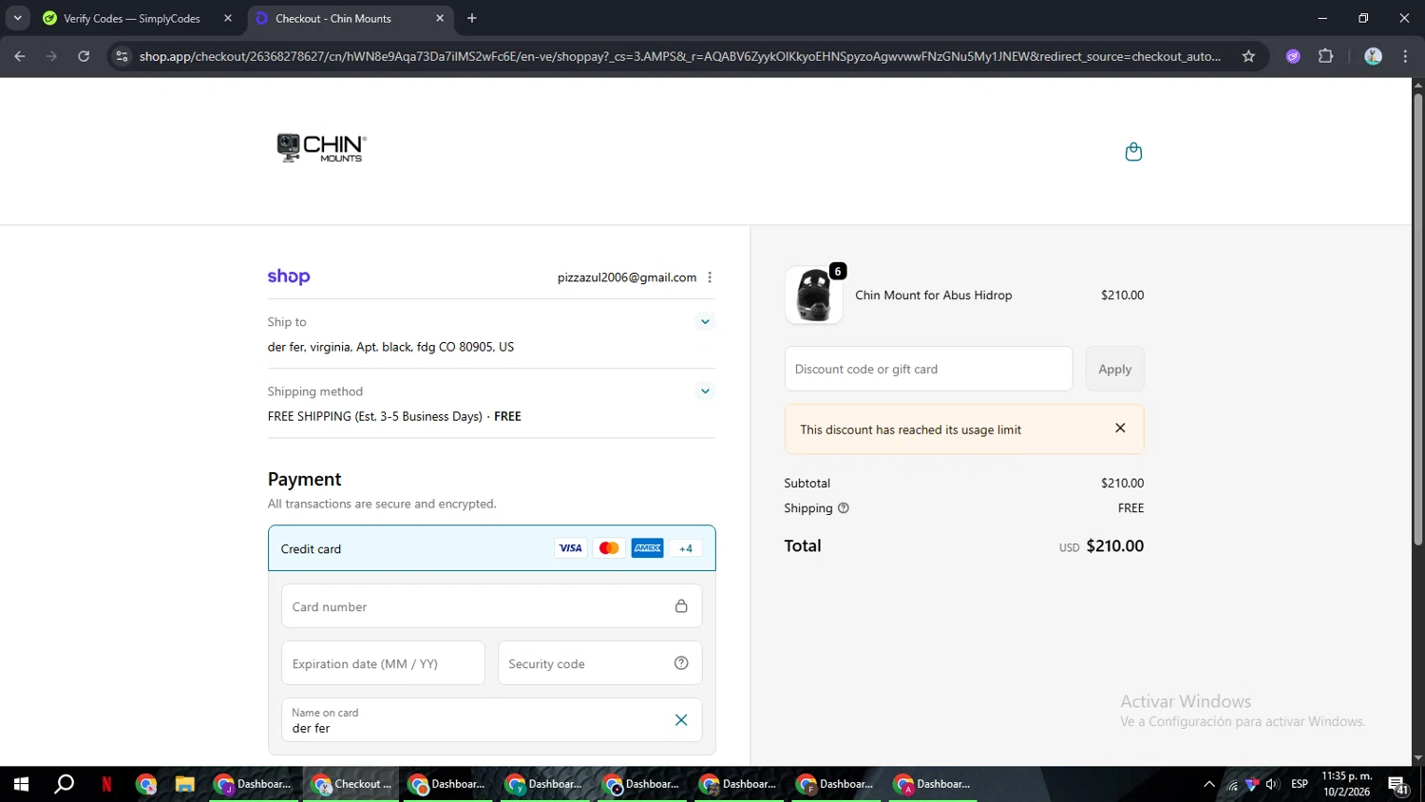Open the volume tray icon

pos(1273,784)
